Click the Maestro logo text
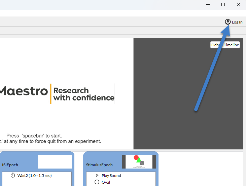246x186 pixels. 23,91
